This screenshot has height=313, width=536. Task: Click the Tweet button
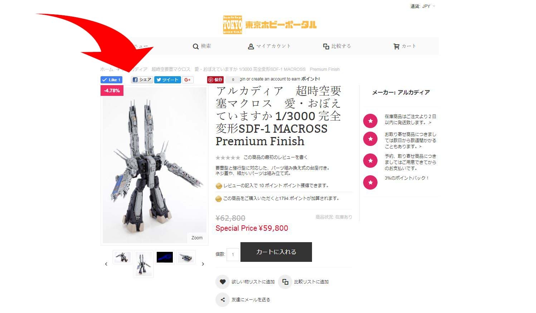[x=167, y=80]
